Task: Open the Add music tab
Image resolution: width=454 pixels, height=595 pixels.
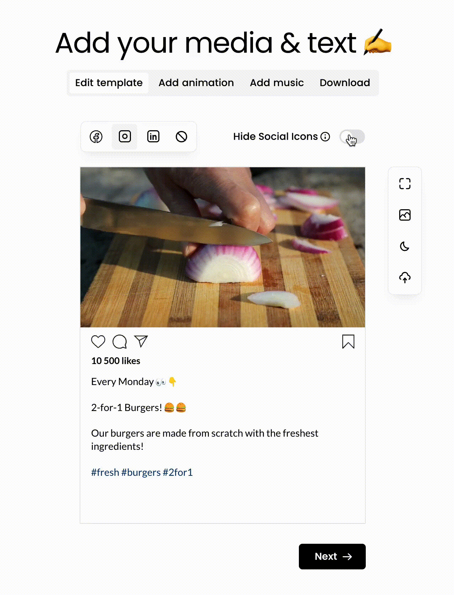Action: click(x=277, y=83)
